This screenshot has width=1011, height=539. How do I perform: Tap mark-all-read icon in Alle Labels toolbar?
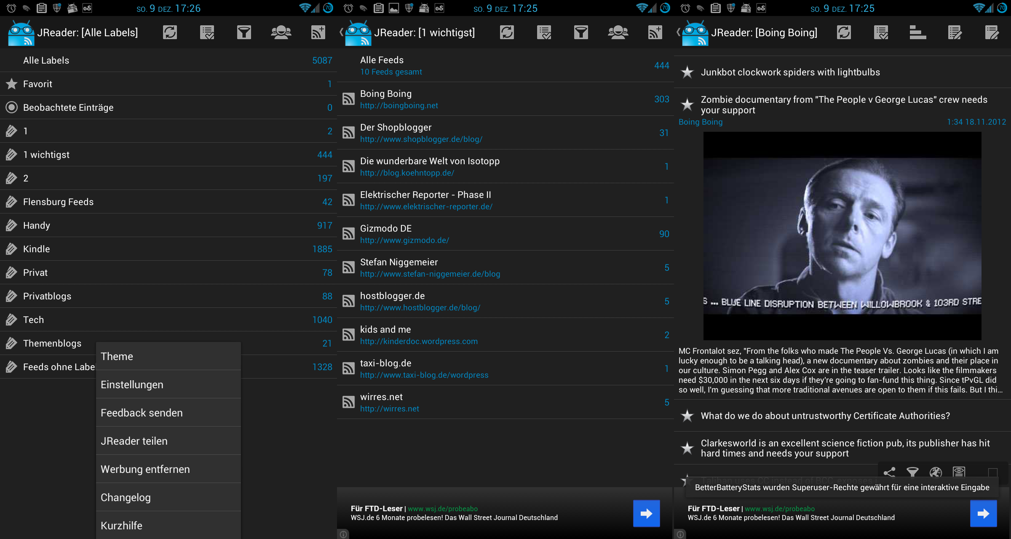tap(207, 32)
